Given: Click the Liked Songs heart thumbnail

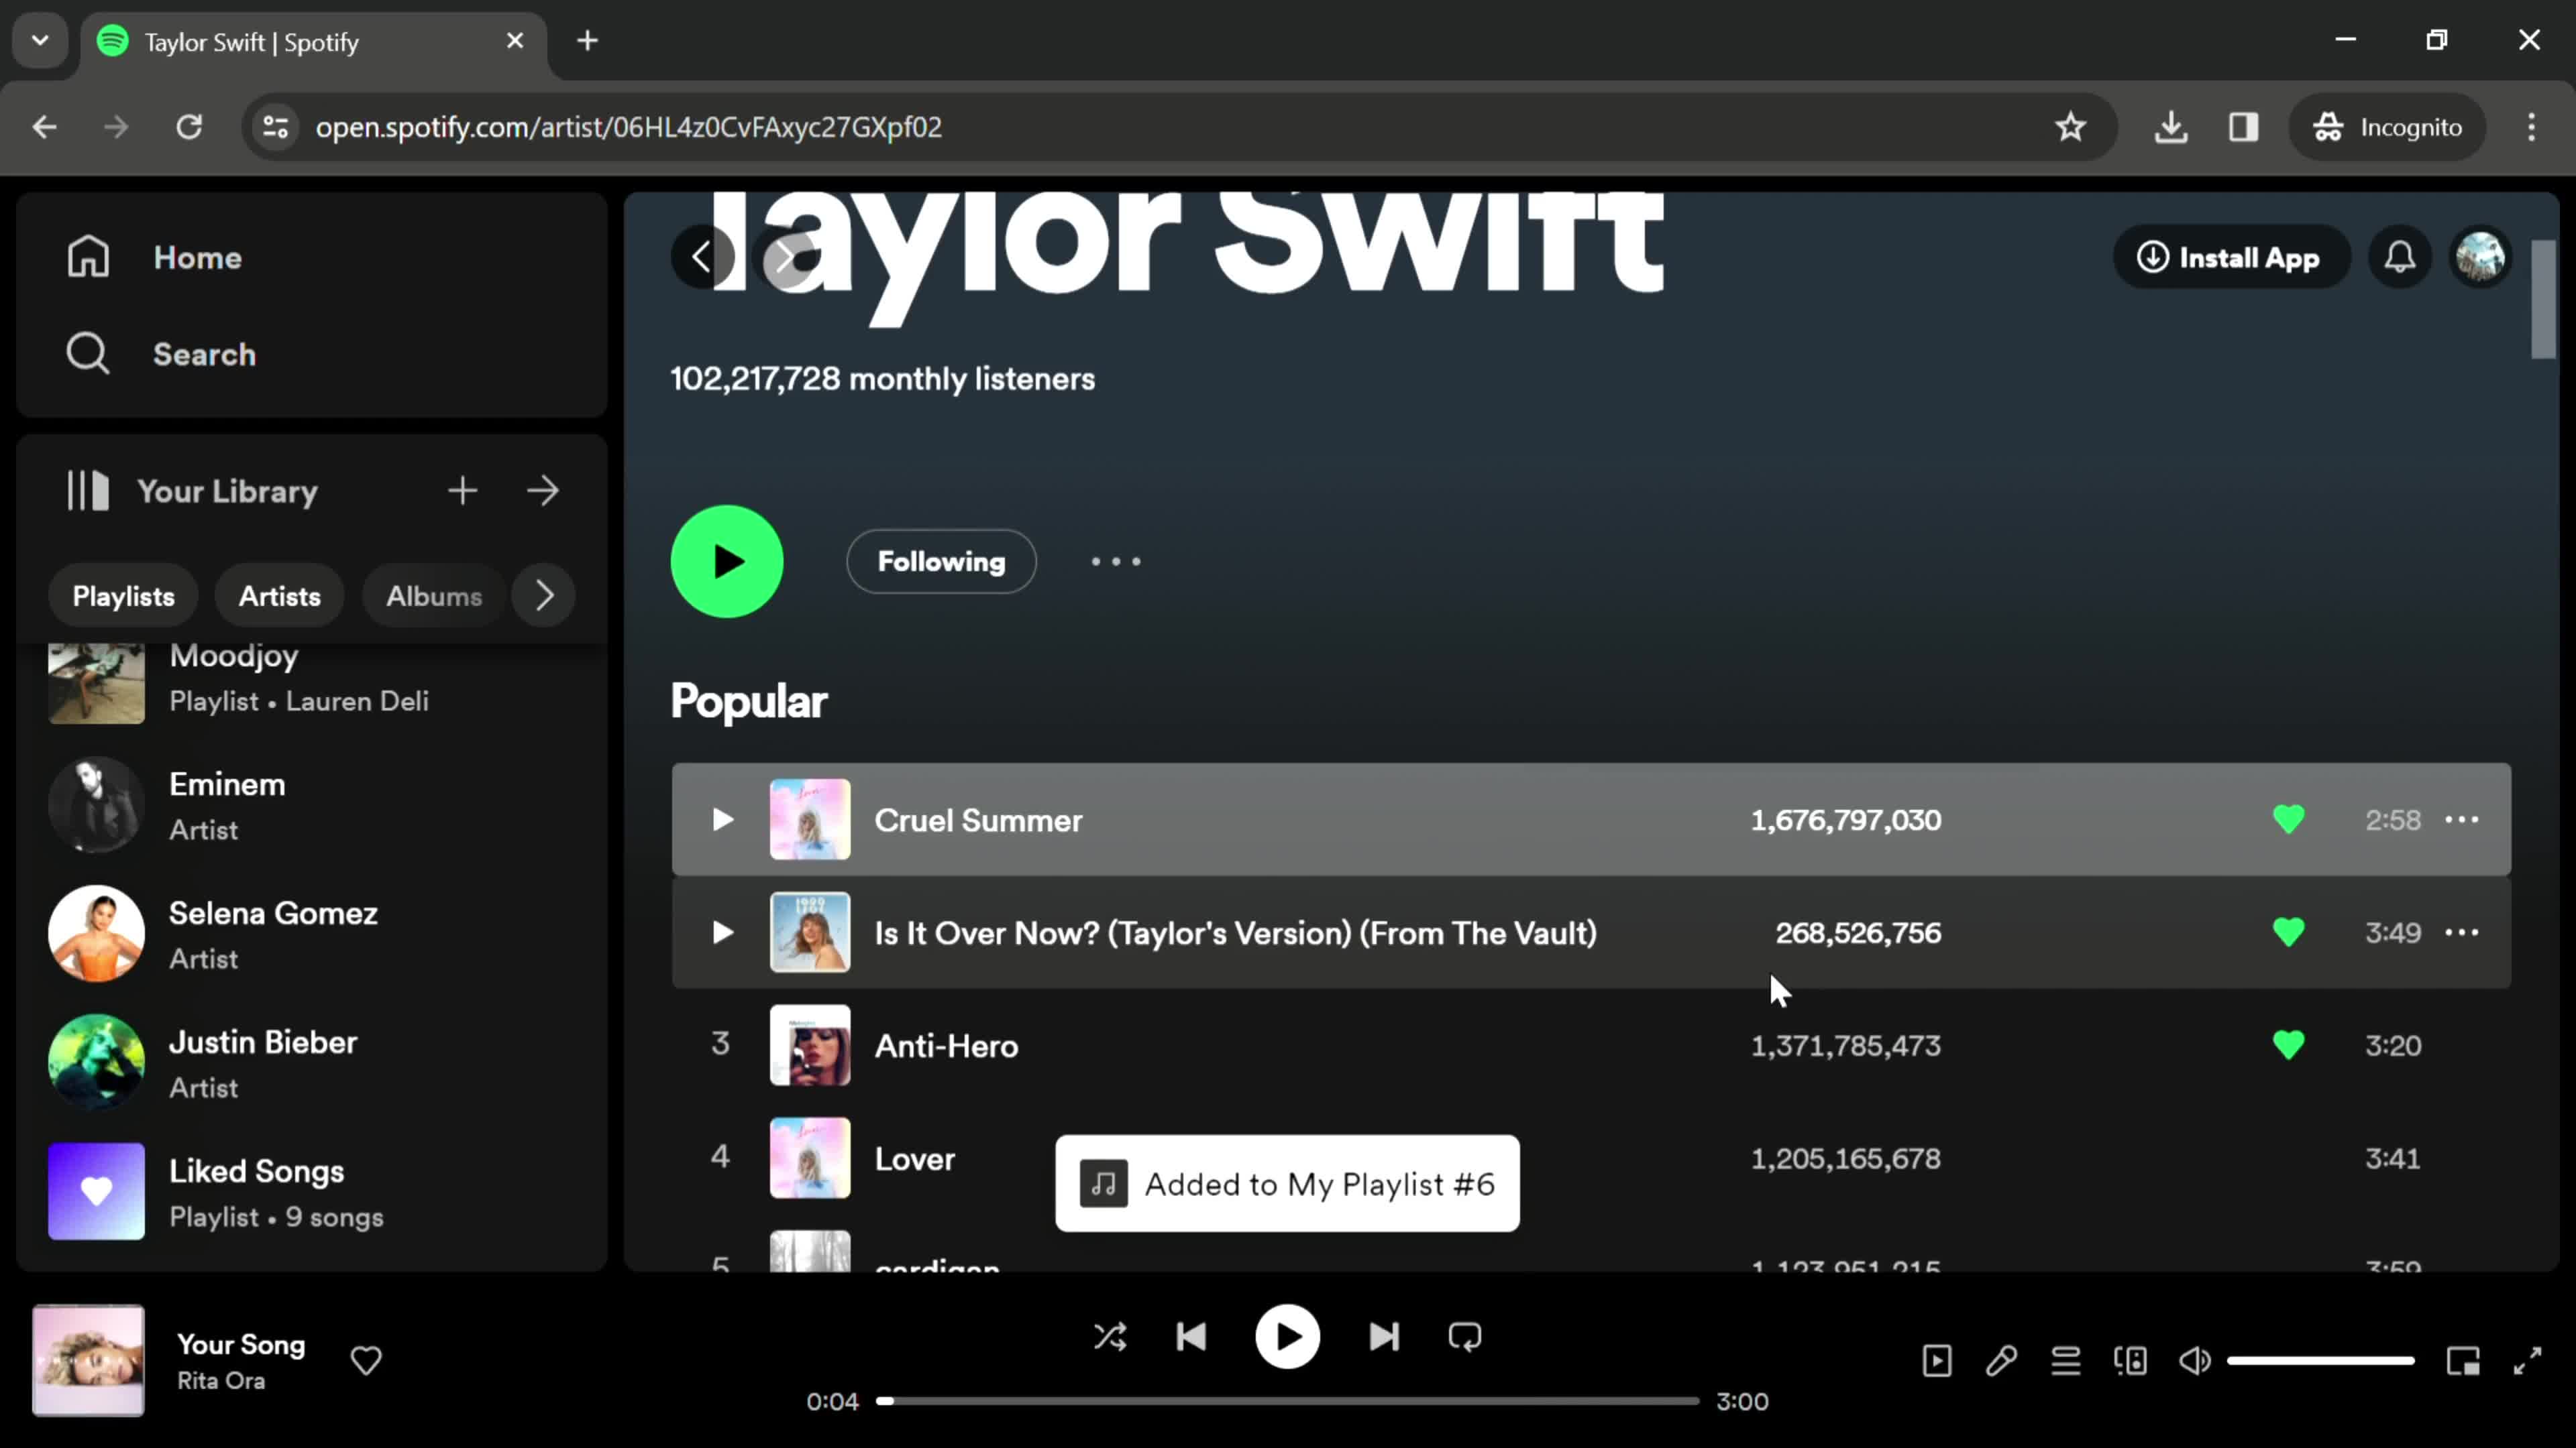Looking at the screenshot, I should [96, 1192].
